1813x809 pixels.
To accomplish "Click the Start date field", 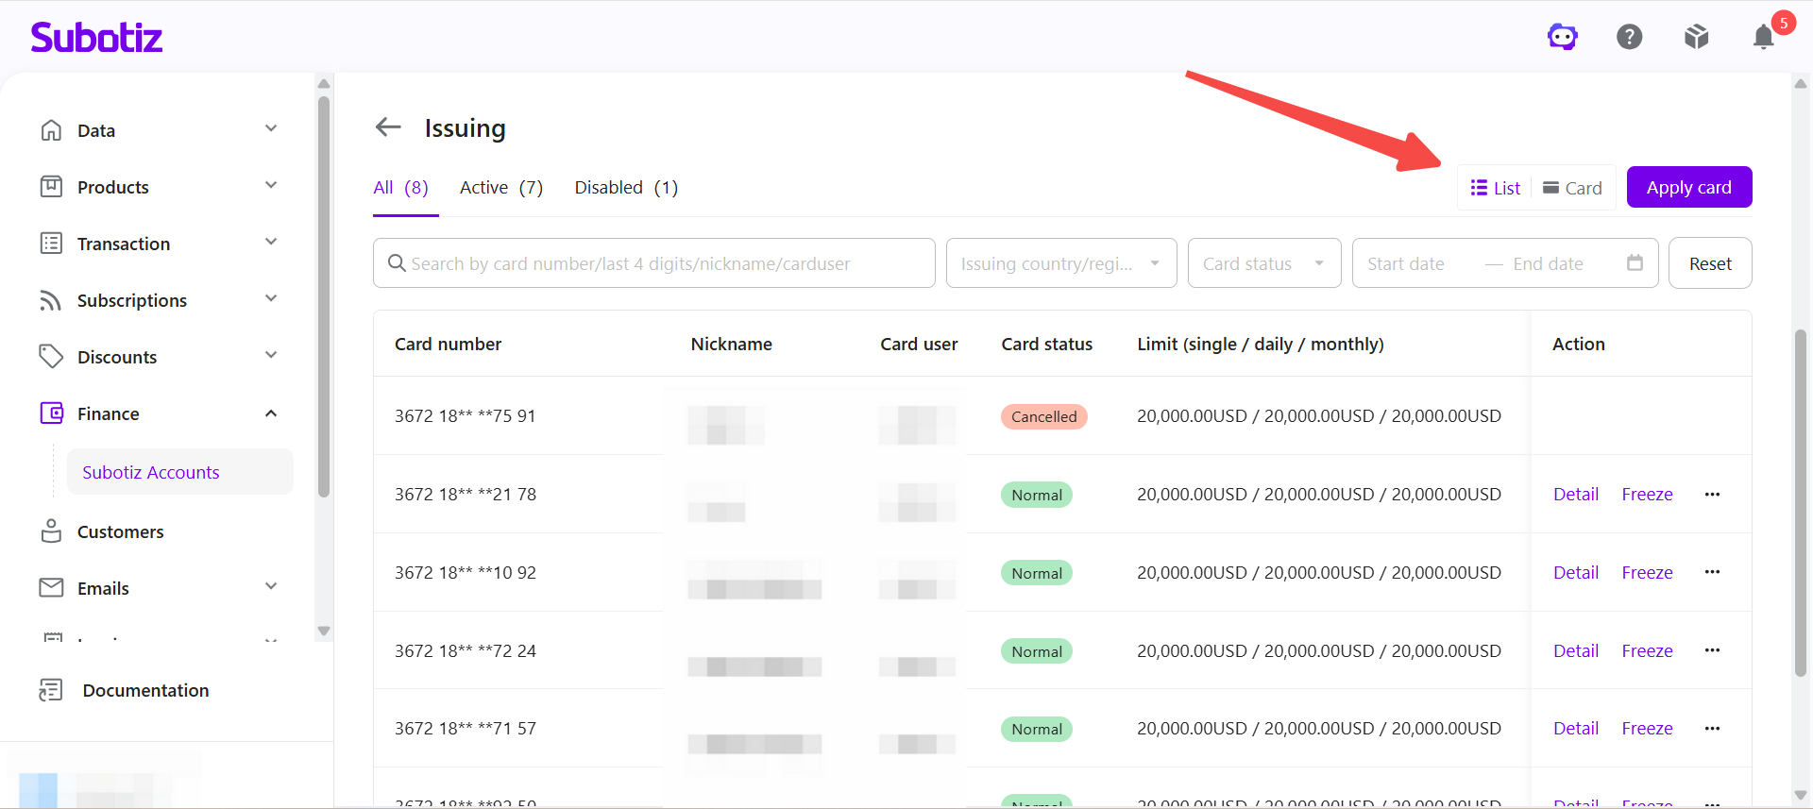I will coord(1406,263).
